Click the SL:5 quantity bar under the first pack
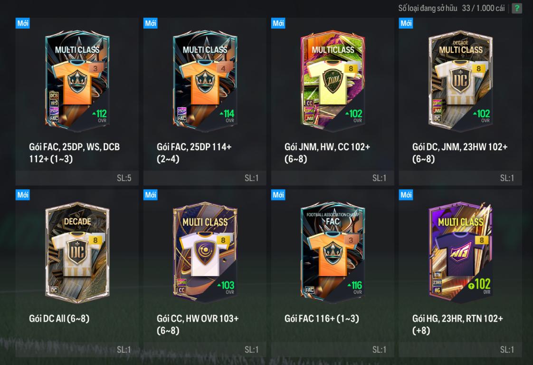533x365 pixels. (77, 178)
